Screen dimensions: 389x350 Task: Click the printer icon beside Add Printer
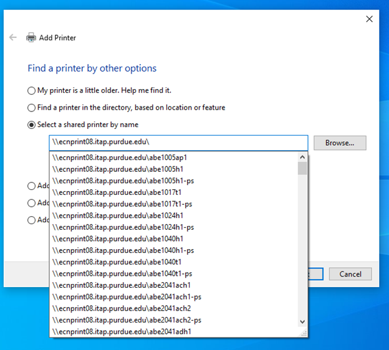(31, 37)
